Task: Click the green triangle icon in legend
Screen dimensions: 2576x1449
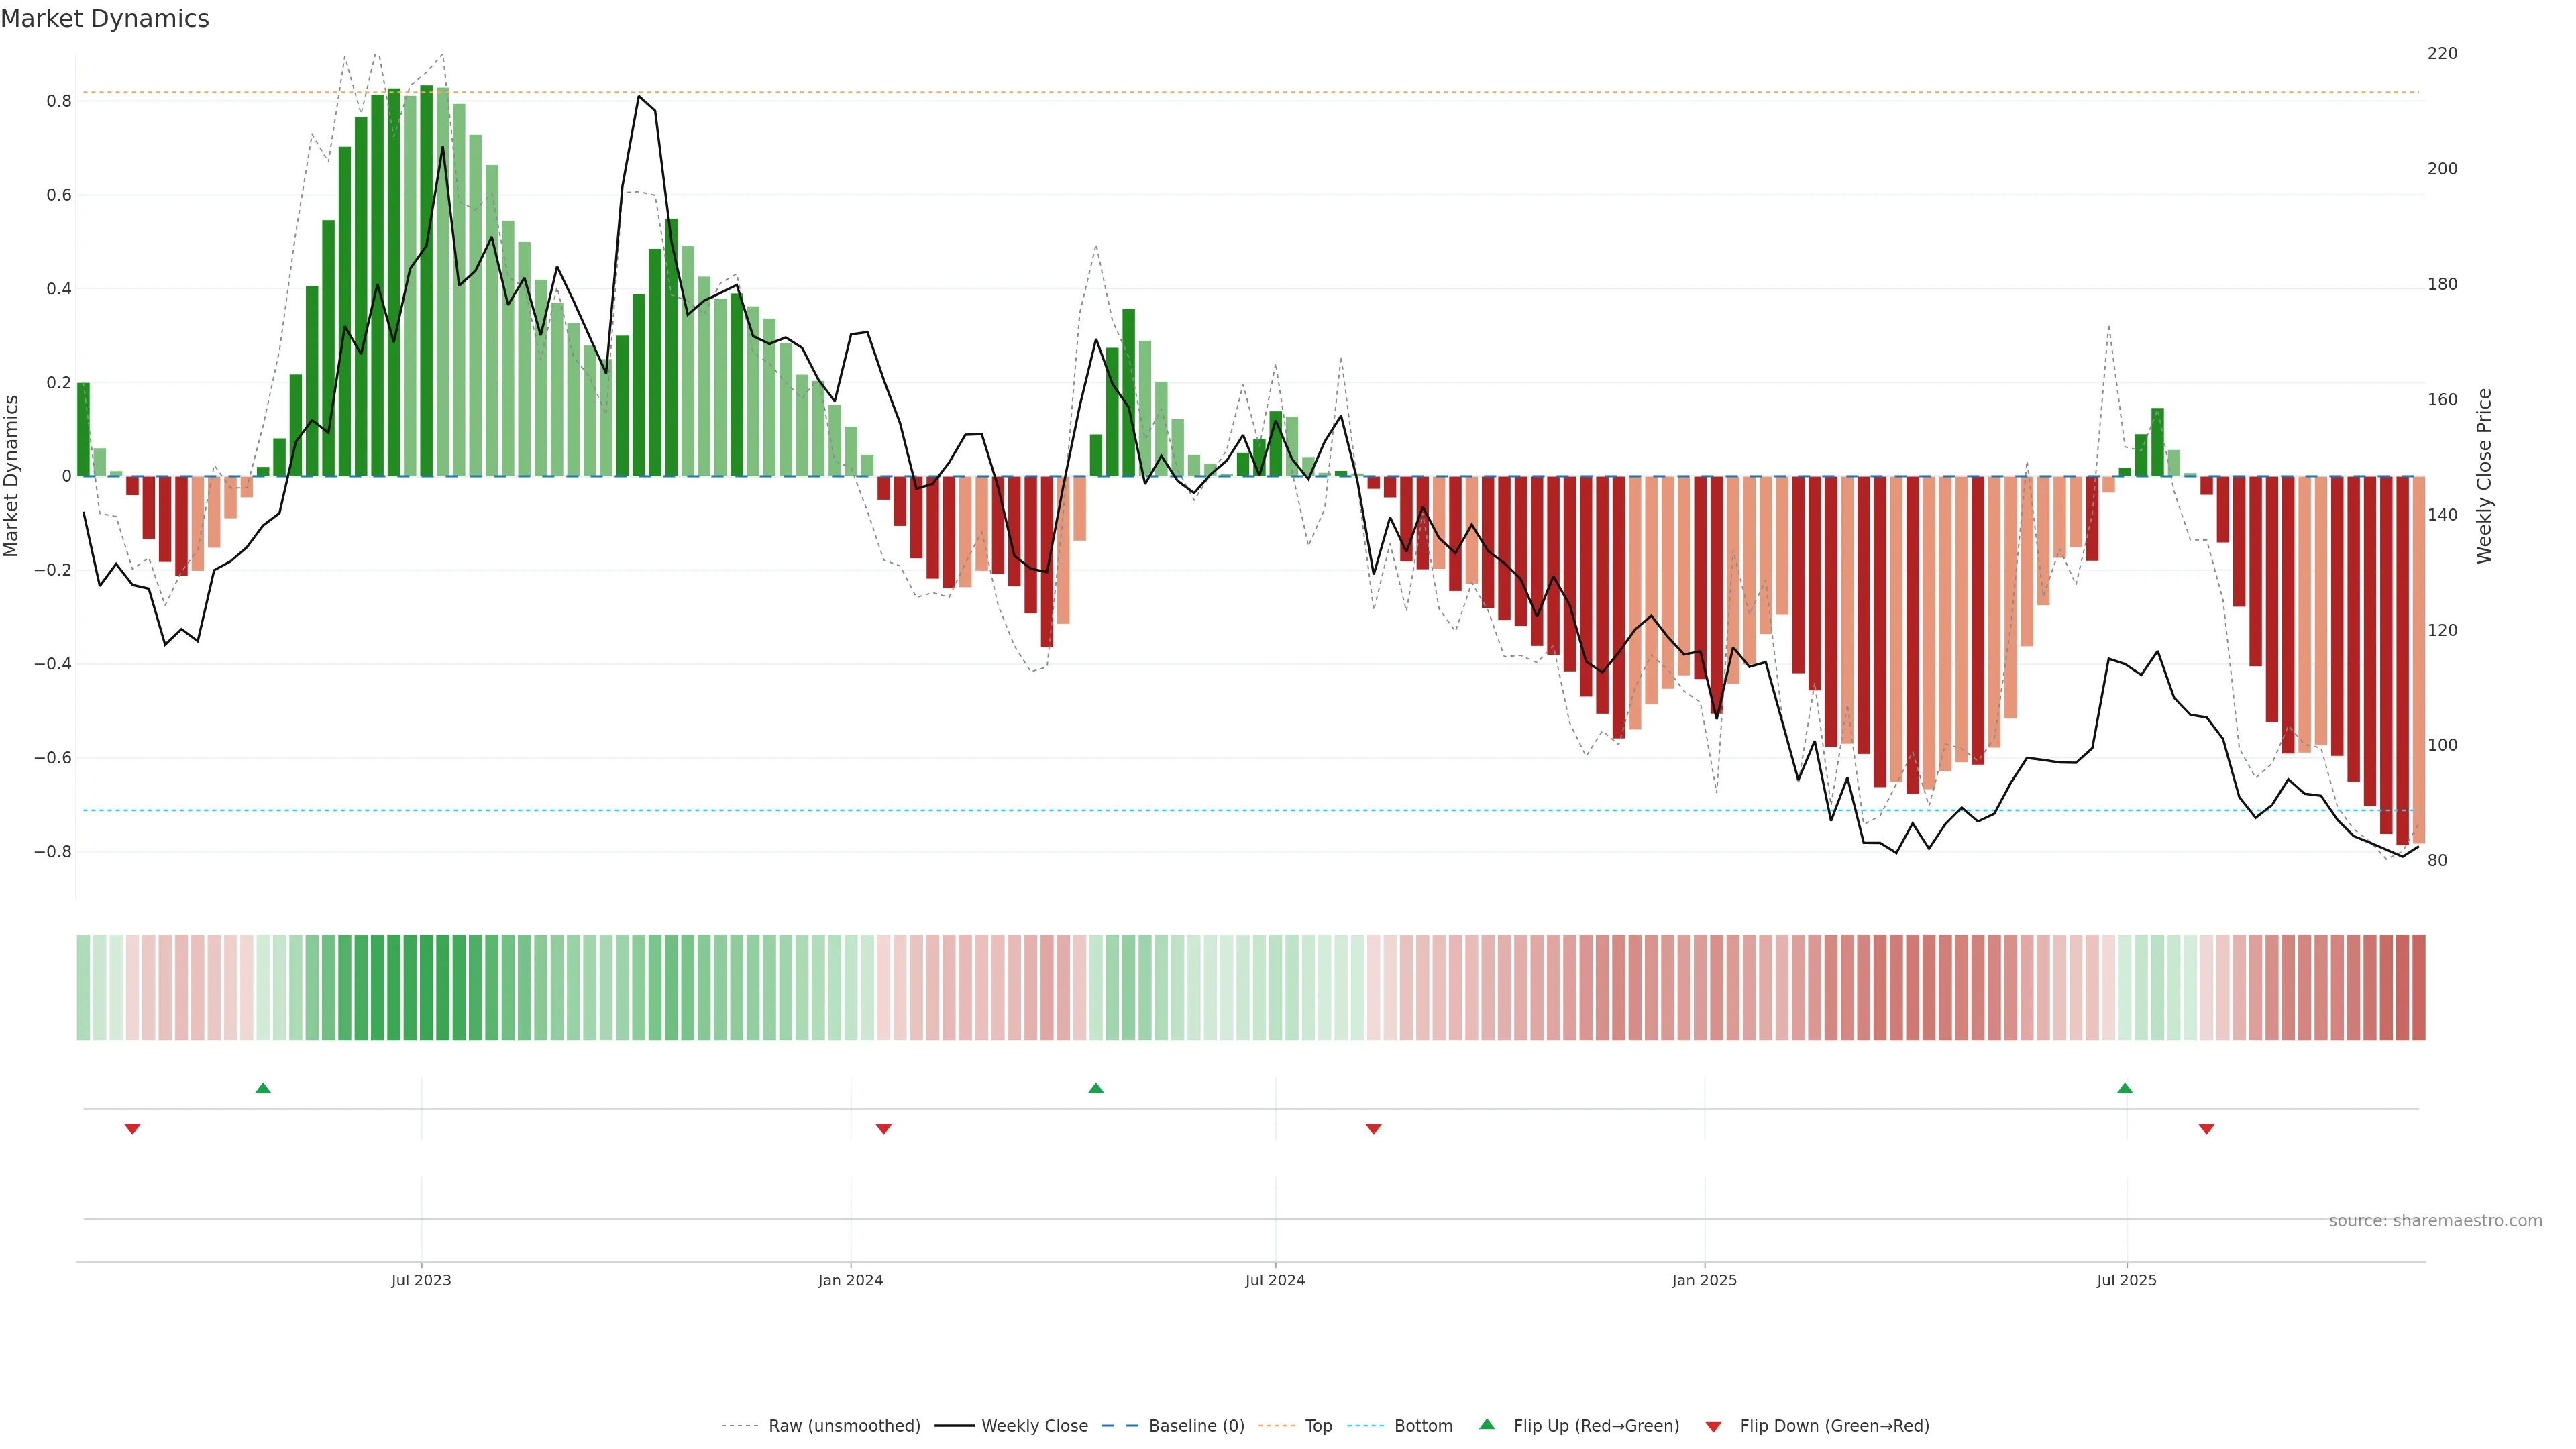Action: [1487, 1424]
